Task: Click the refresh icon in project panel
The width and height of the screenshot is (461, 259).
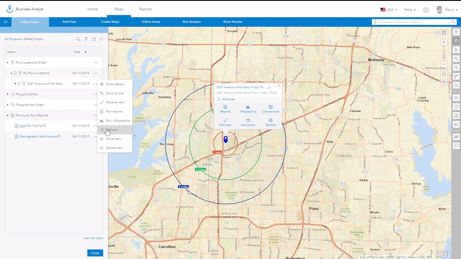Action: 101,39
